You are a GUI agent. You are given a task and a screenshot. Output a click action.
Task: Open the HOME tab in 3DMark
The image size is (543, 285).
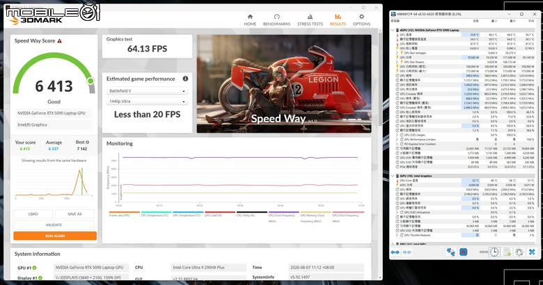250,20
